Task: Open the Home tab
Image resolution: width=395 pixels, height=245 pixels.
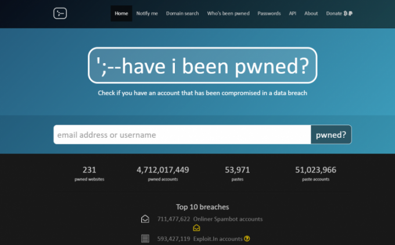Action: (121, 13)
